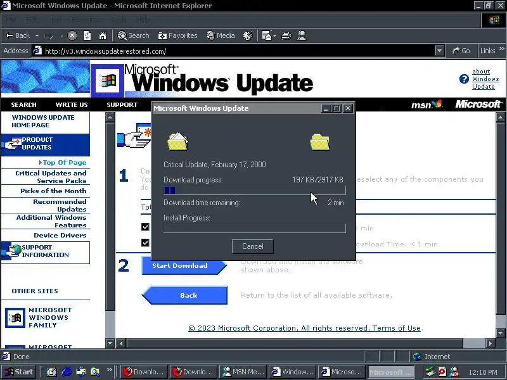
Task: Open the Search pane
Action: click(x=134, y=35)
